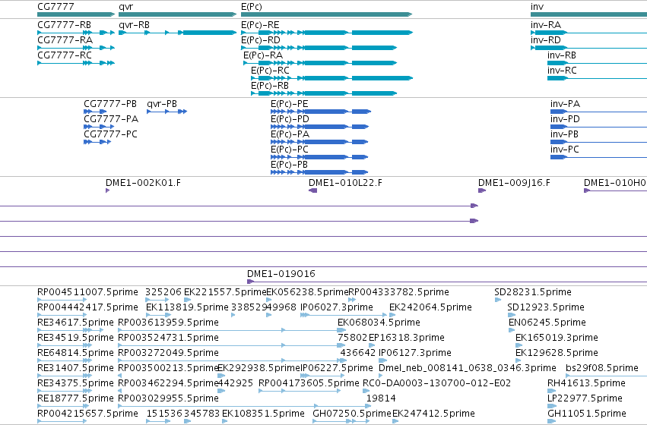The height and width of the screenshot is (425, 647).
Task: Select EST EP16318.3prime
Action: 372,345
